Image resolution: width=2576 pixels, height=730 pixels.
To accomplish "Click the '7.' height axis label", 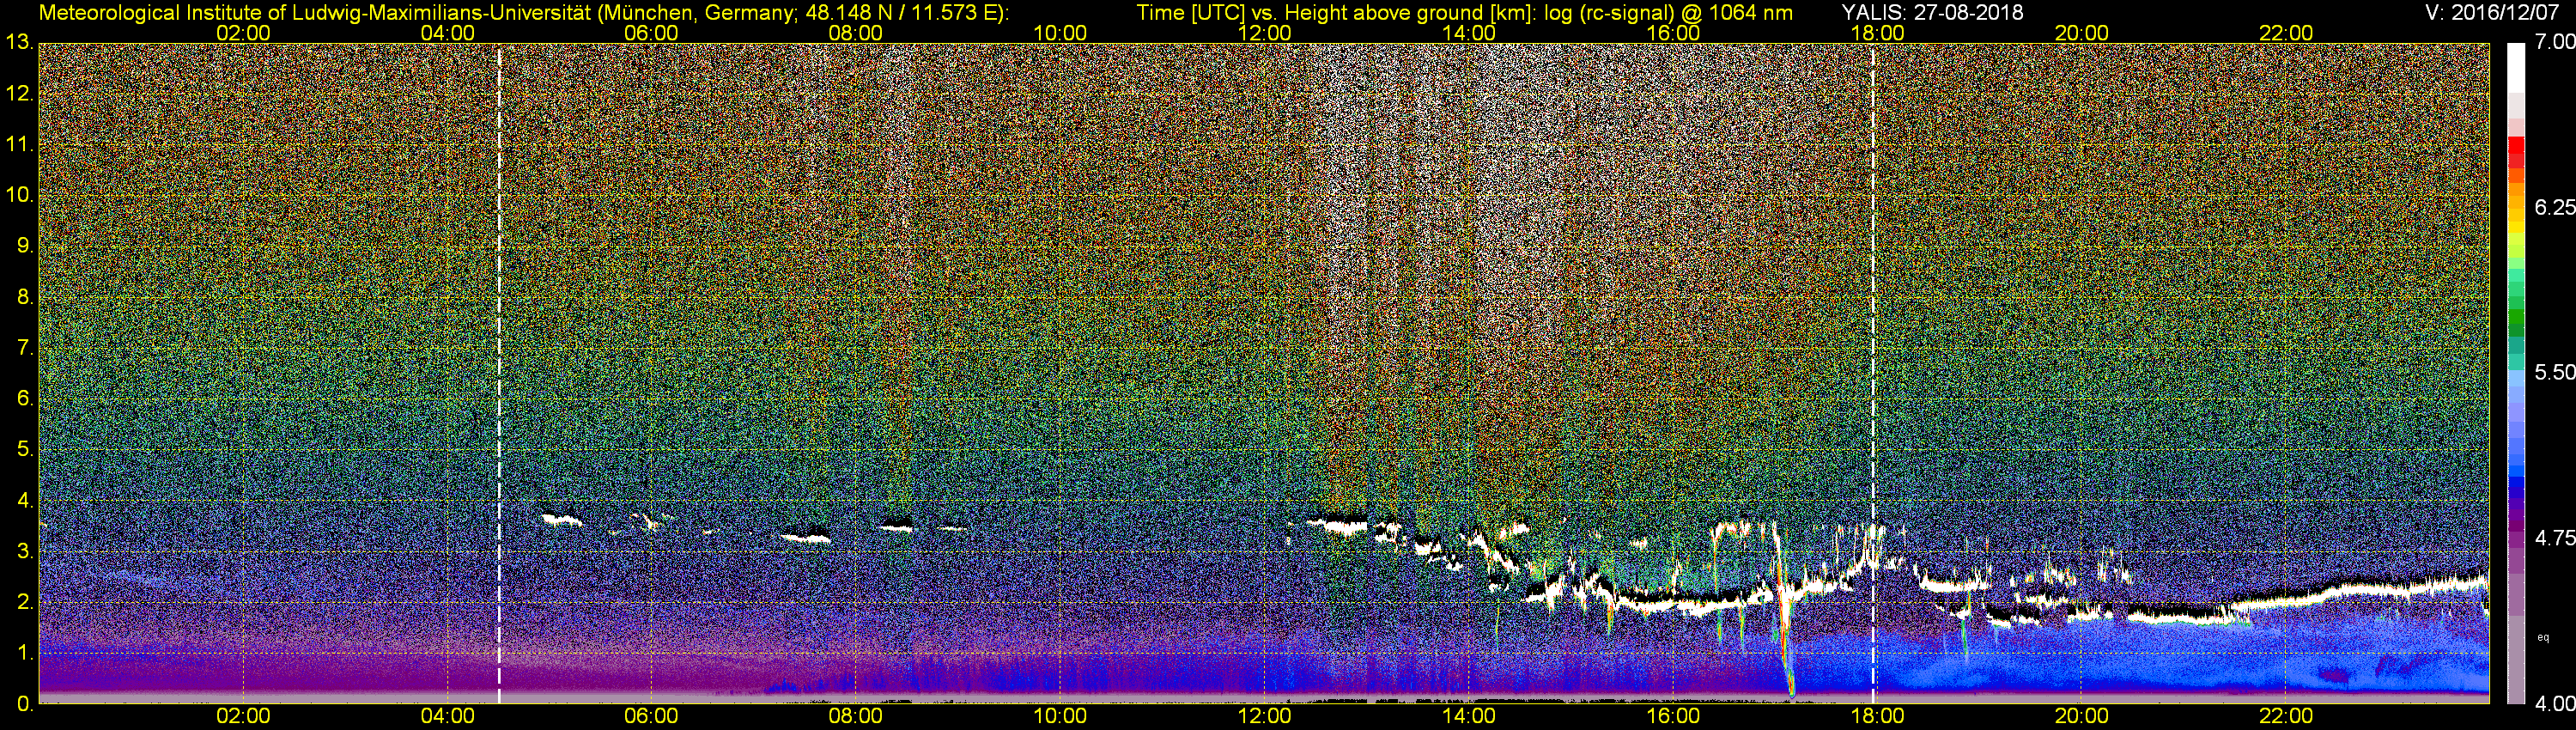I will (26, 348).
